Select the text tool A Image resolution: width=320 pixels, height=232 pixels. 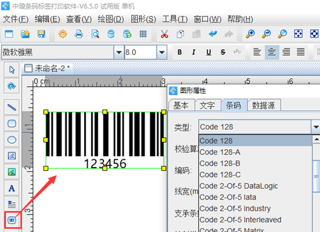11,188
